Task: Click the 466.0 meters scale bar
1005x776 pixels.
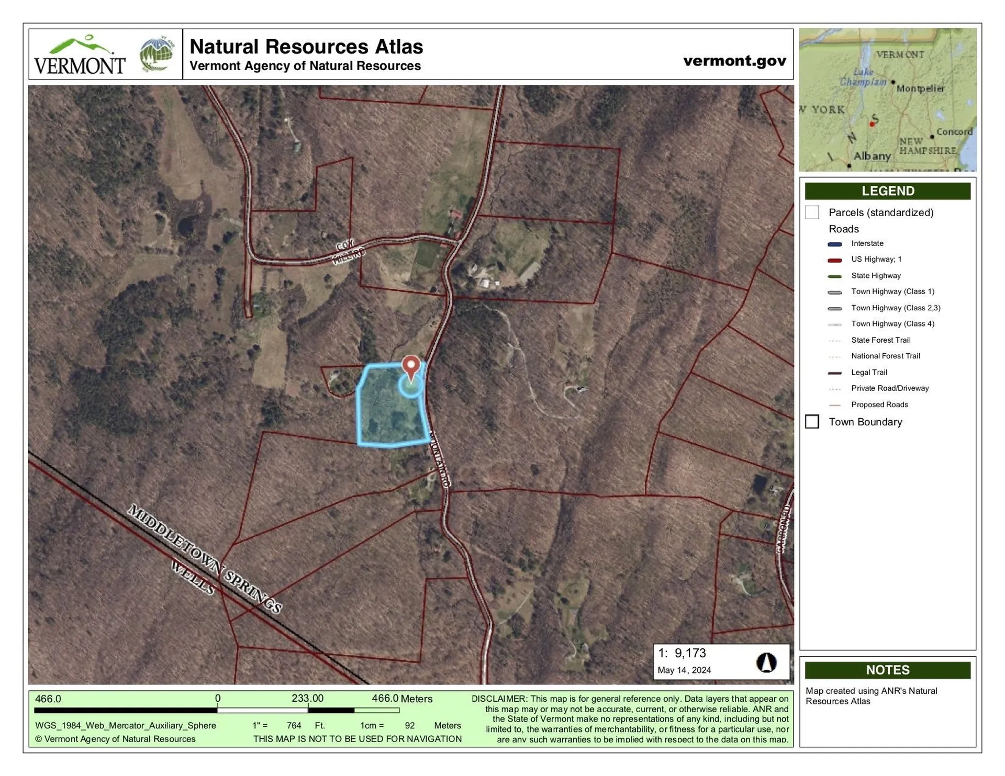Action: pyautogui.click(x=216, y=710)
